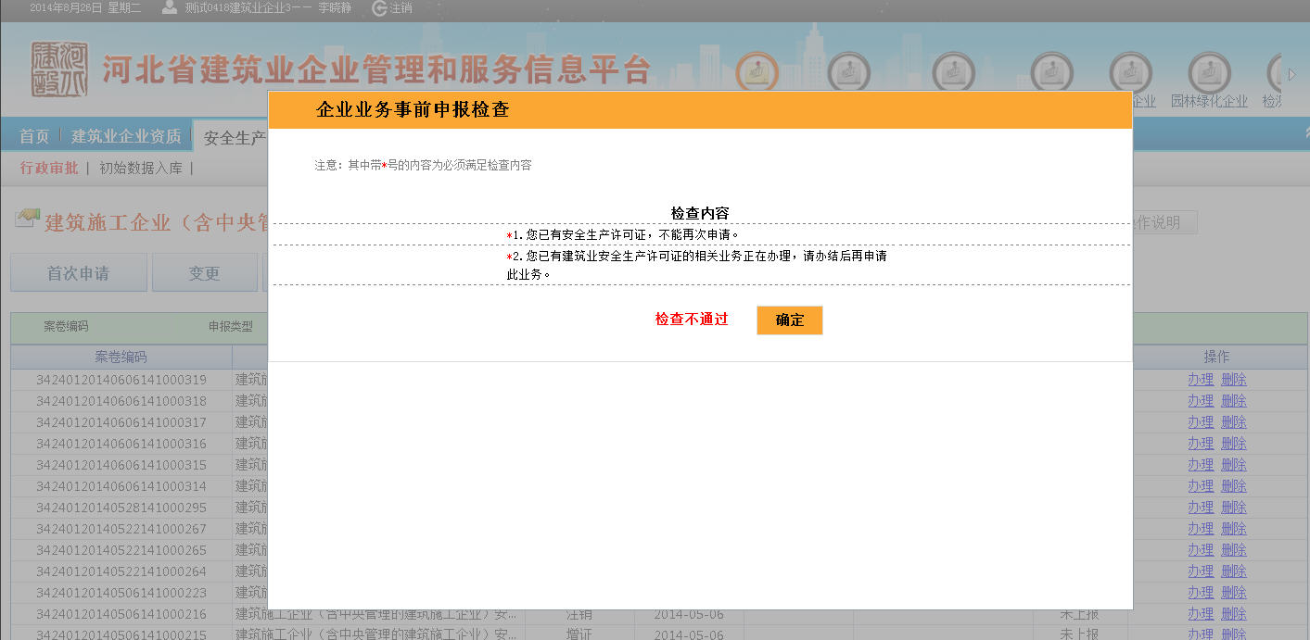Click the platform title 河北省建筑业企业管理和服务信息平台
The image size is (1310, 640).
tap(375, 70)
